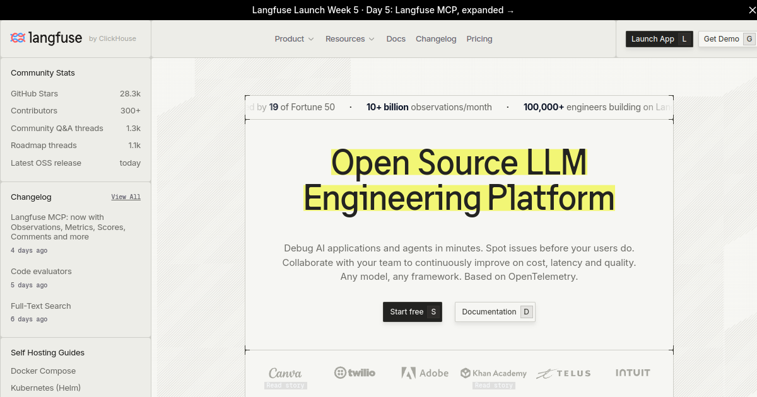Click Read story under Khan Academy

click(494, 386)
